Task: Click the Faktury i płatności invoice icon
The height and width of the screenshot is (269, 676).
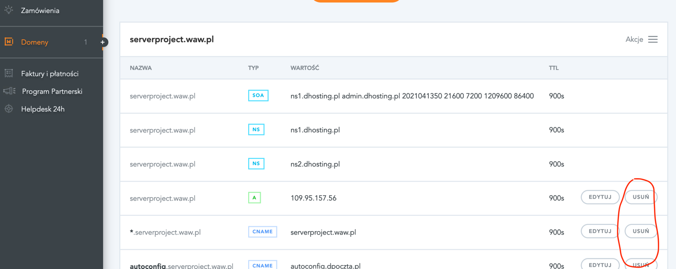Action: click(9, 73)
